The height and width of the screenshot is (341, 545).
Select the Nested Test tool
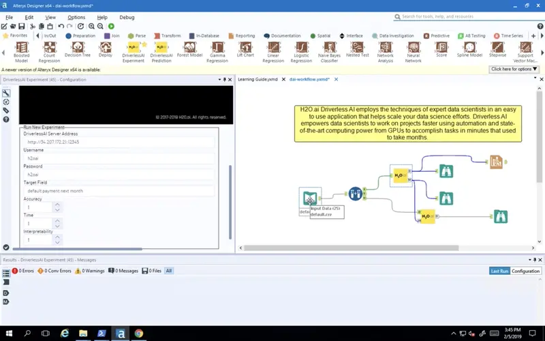(x=357, y=50)
